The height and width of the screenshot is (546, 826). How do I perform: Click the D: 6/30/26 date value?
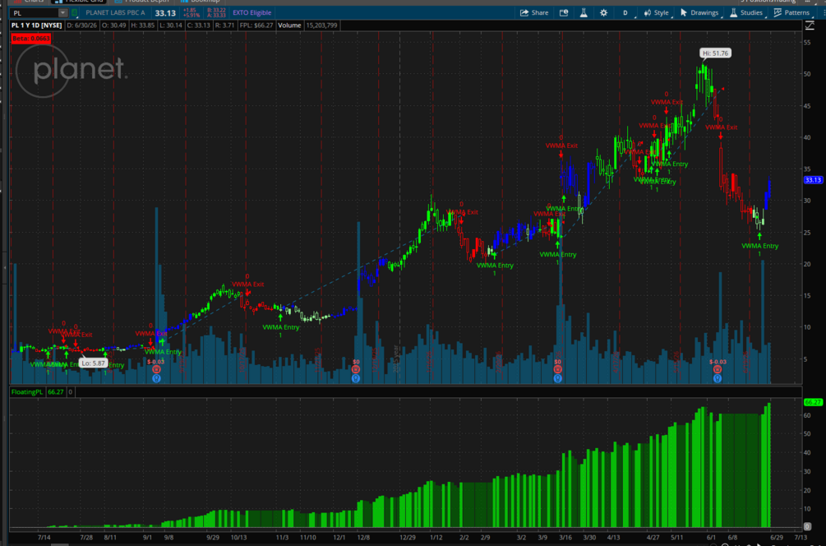point(81,25)
